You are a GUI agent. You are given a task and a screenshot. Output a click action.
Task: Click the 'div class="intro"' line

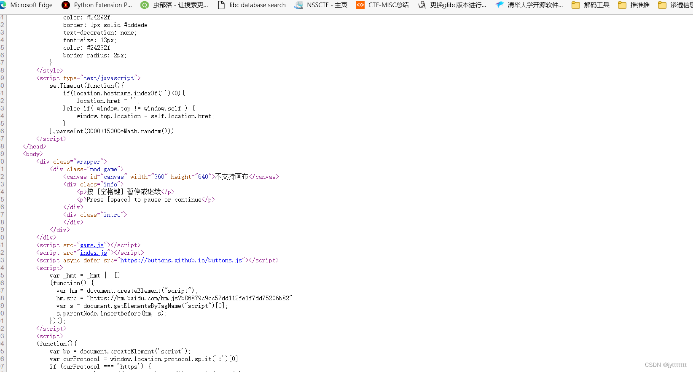[95, 215]
